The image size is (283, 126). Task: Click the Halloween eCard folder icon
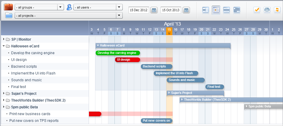[x=8, y=46]
